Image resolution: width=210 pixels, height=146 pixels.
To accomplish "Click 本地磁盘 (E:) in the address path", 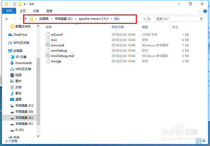I will (63, 19).
